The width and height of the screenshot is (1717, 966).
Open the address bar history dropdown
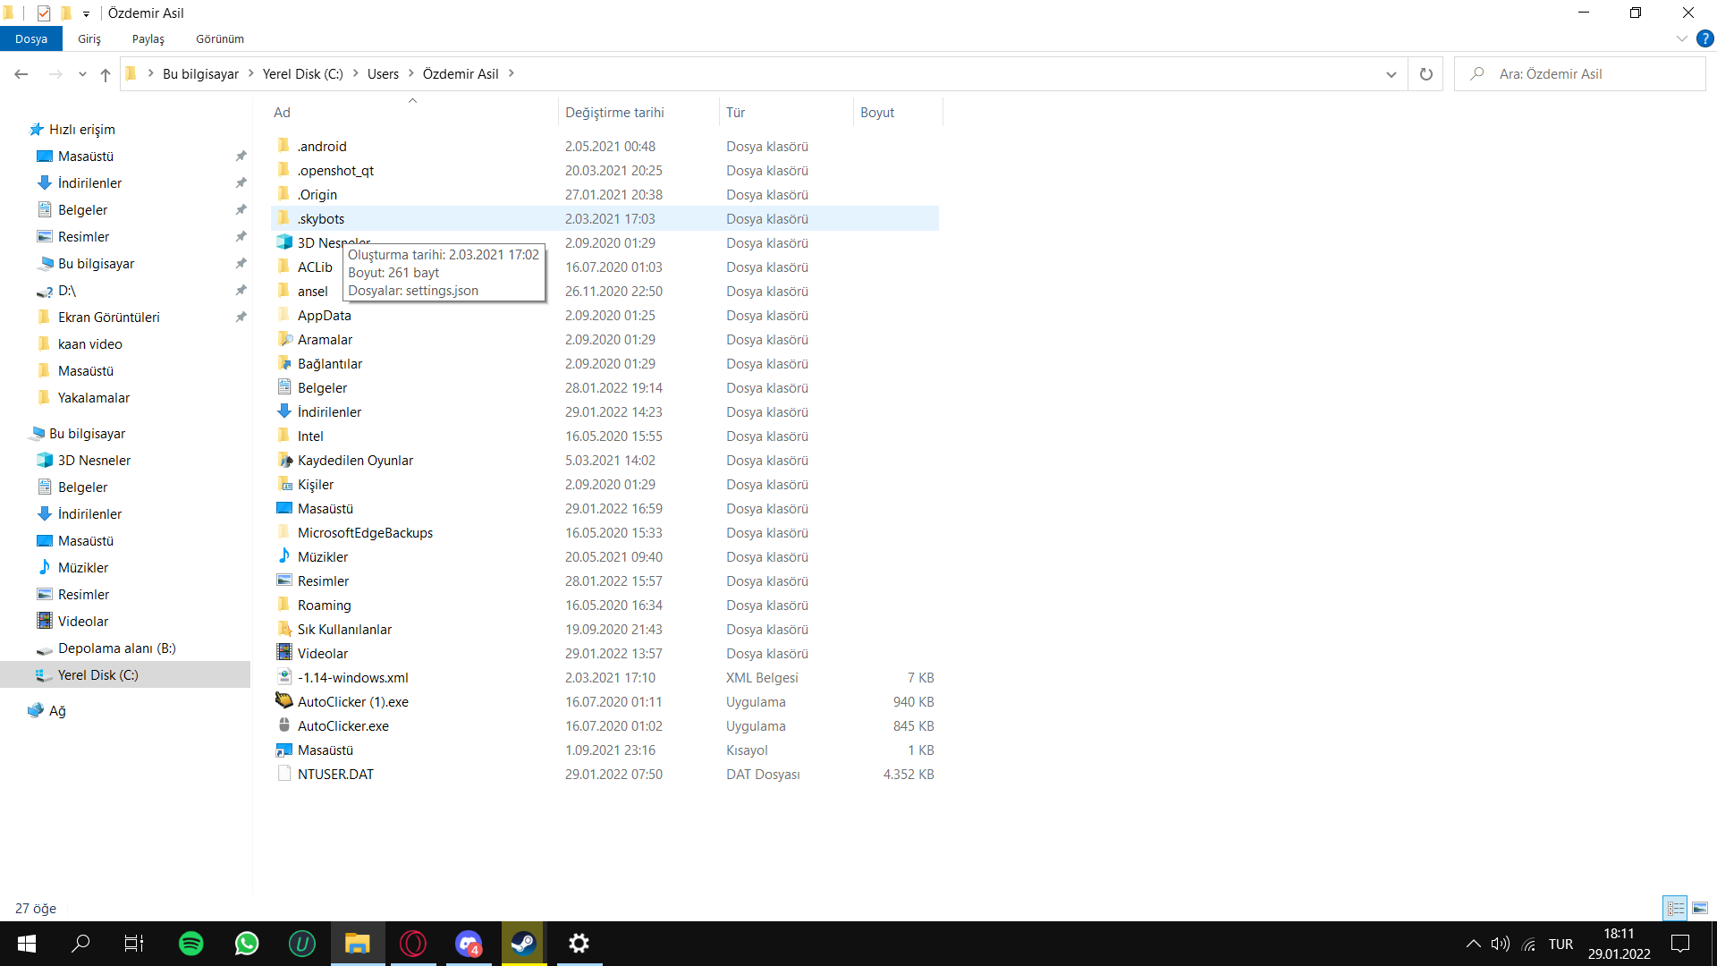click(x=1391, y=74)
